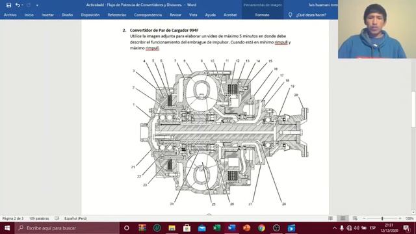Click the '¿Qué desea hacer?' search field
This screenshot has height=234, width=416.
(x=311, y=15)
